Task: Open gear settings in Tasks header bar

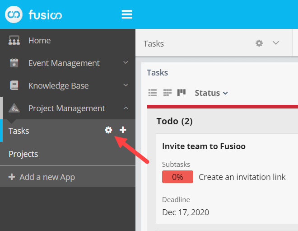Action: (259, 43)
